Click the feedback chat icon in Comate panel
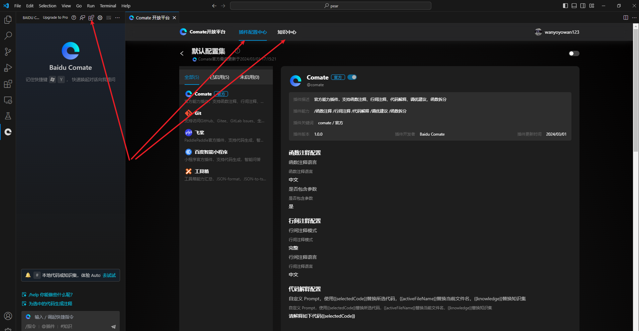The image size is (639, 331). tap(83, 18)
